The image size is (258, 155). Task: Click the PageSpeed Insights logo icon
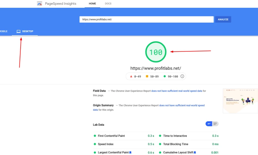coord(39,4)
